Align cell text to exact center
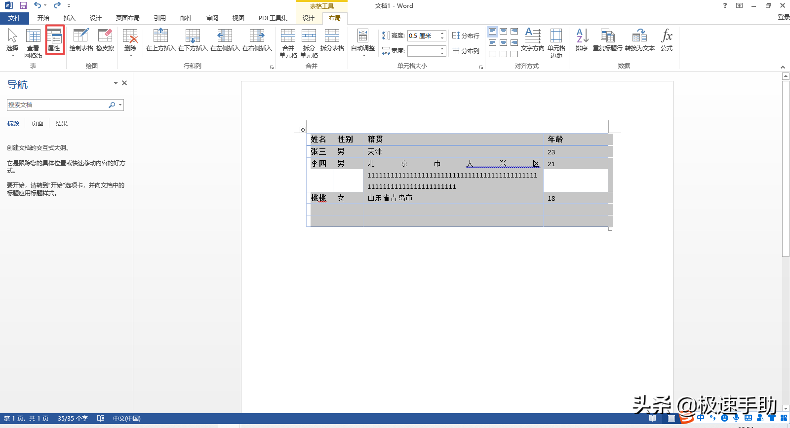 pos(504,43)
